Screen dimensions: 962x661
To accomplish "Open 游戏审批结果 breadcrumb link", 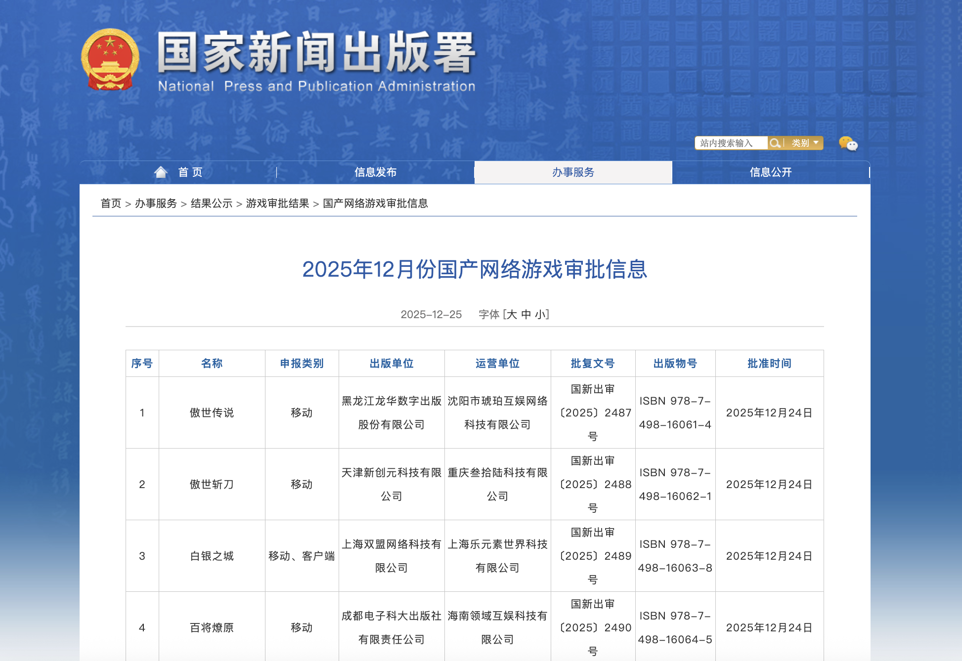I will 277,204.
